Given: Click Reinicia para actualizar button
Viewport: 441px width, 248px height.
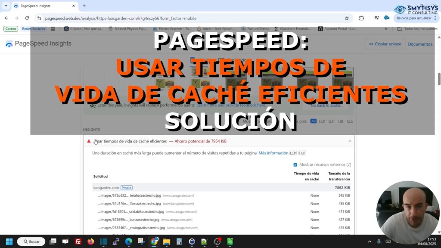Looking at the screenshot, I should coord(414,18).
